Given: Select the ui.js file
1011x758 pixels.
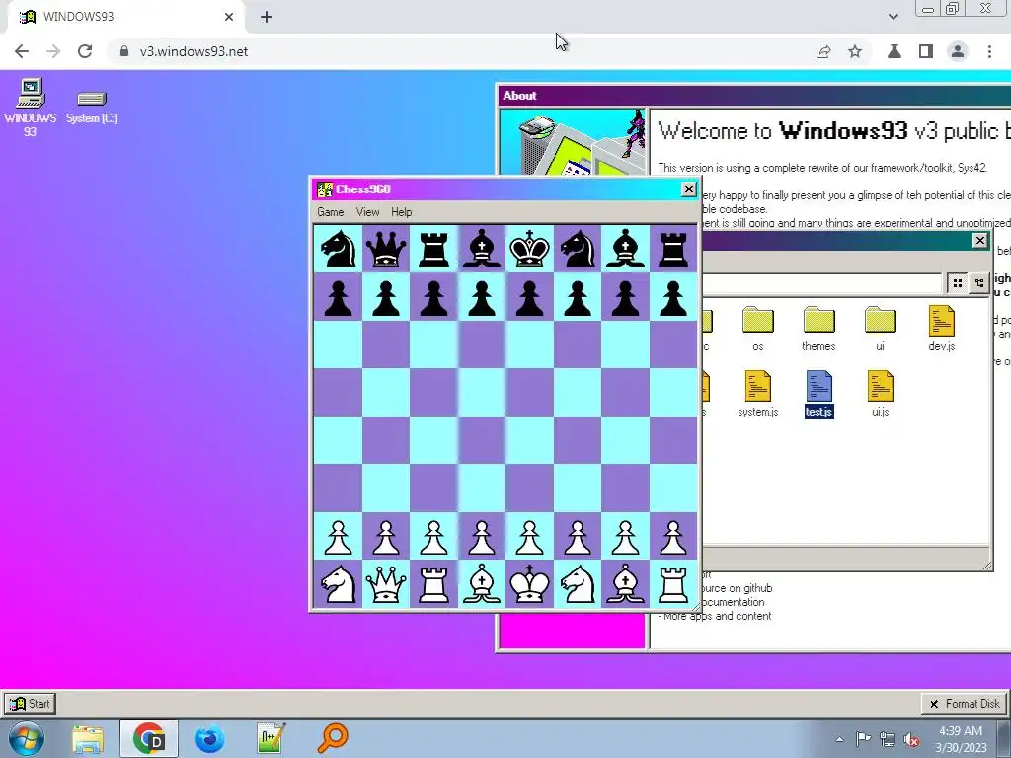Looking at the screenshot, I should [880, 394].
